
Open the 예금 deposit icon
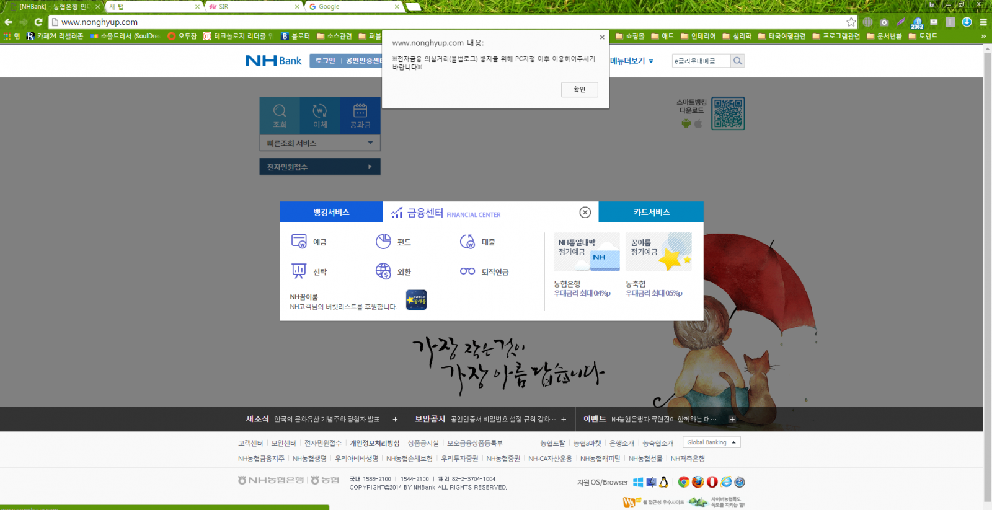(299, 242)
